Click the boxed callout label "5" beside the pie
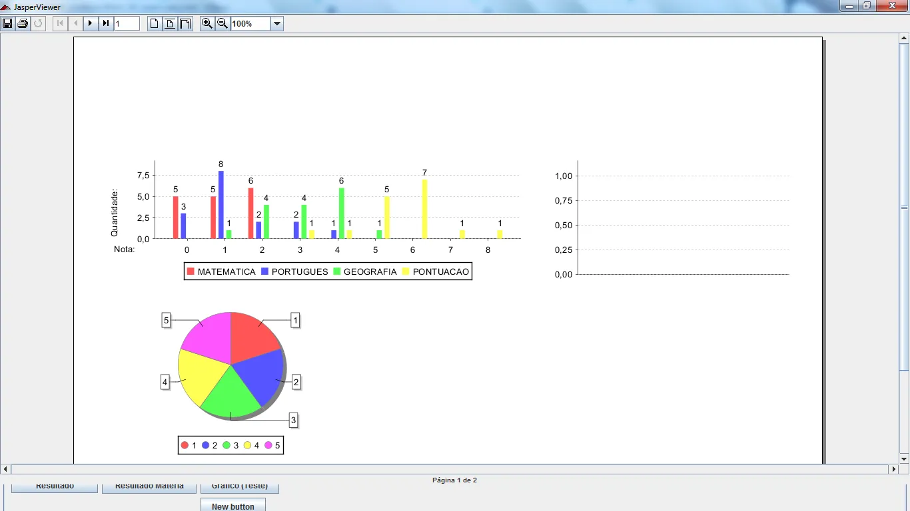 coord(167,321)
